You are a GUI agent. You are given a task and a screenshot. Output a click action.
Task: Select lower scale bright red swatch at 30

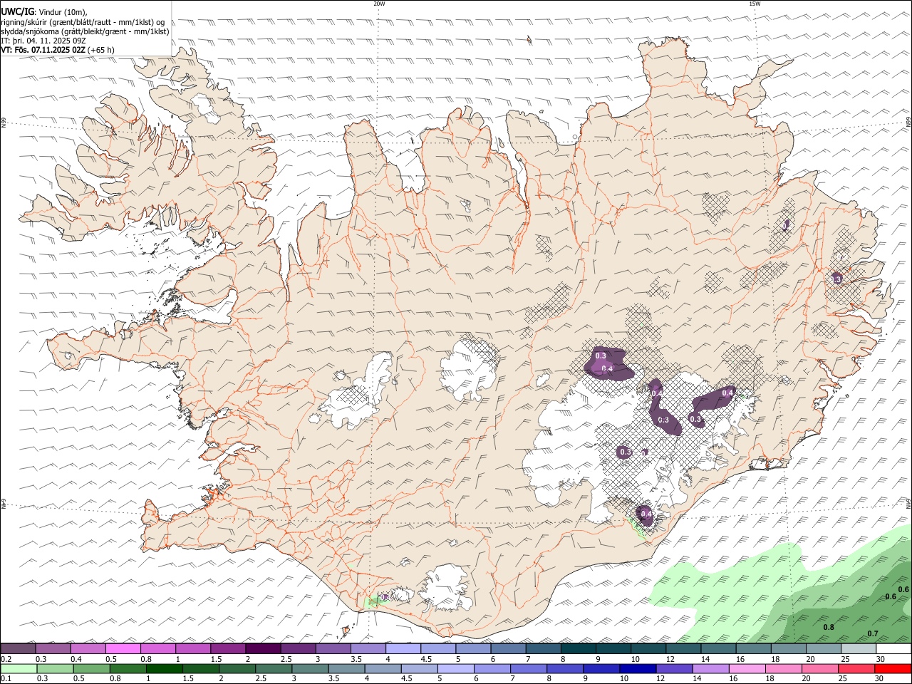click(893, 669)
